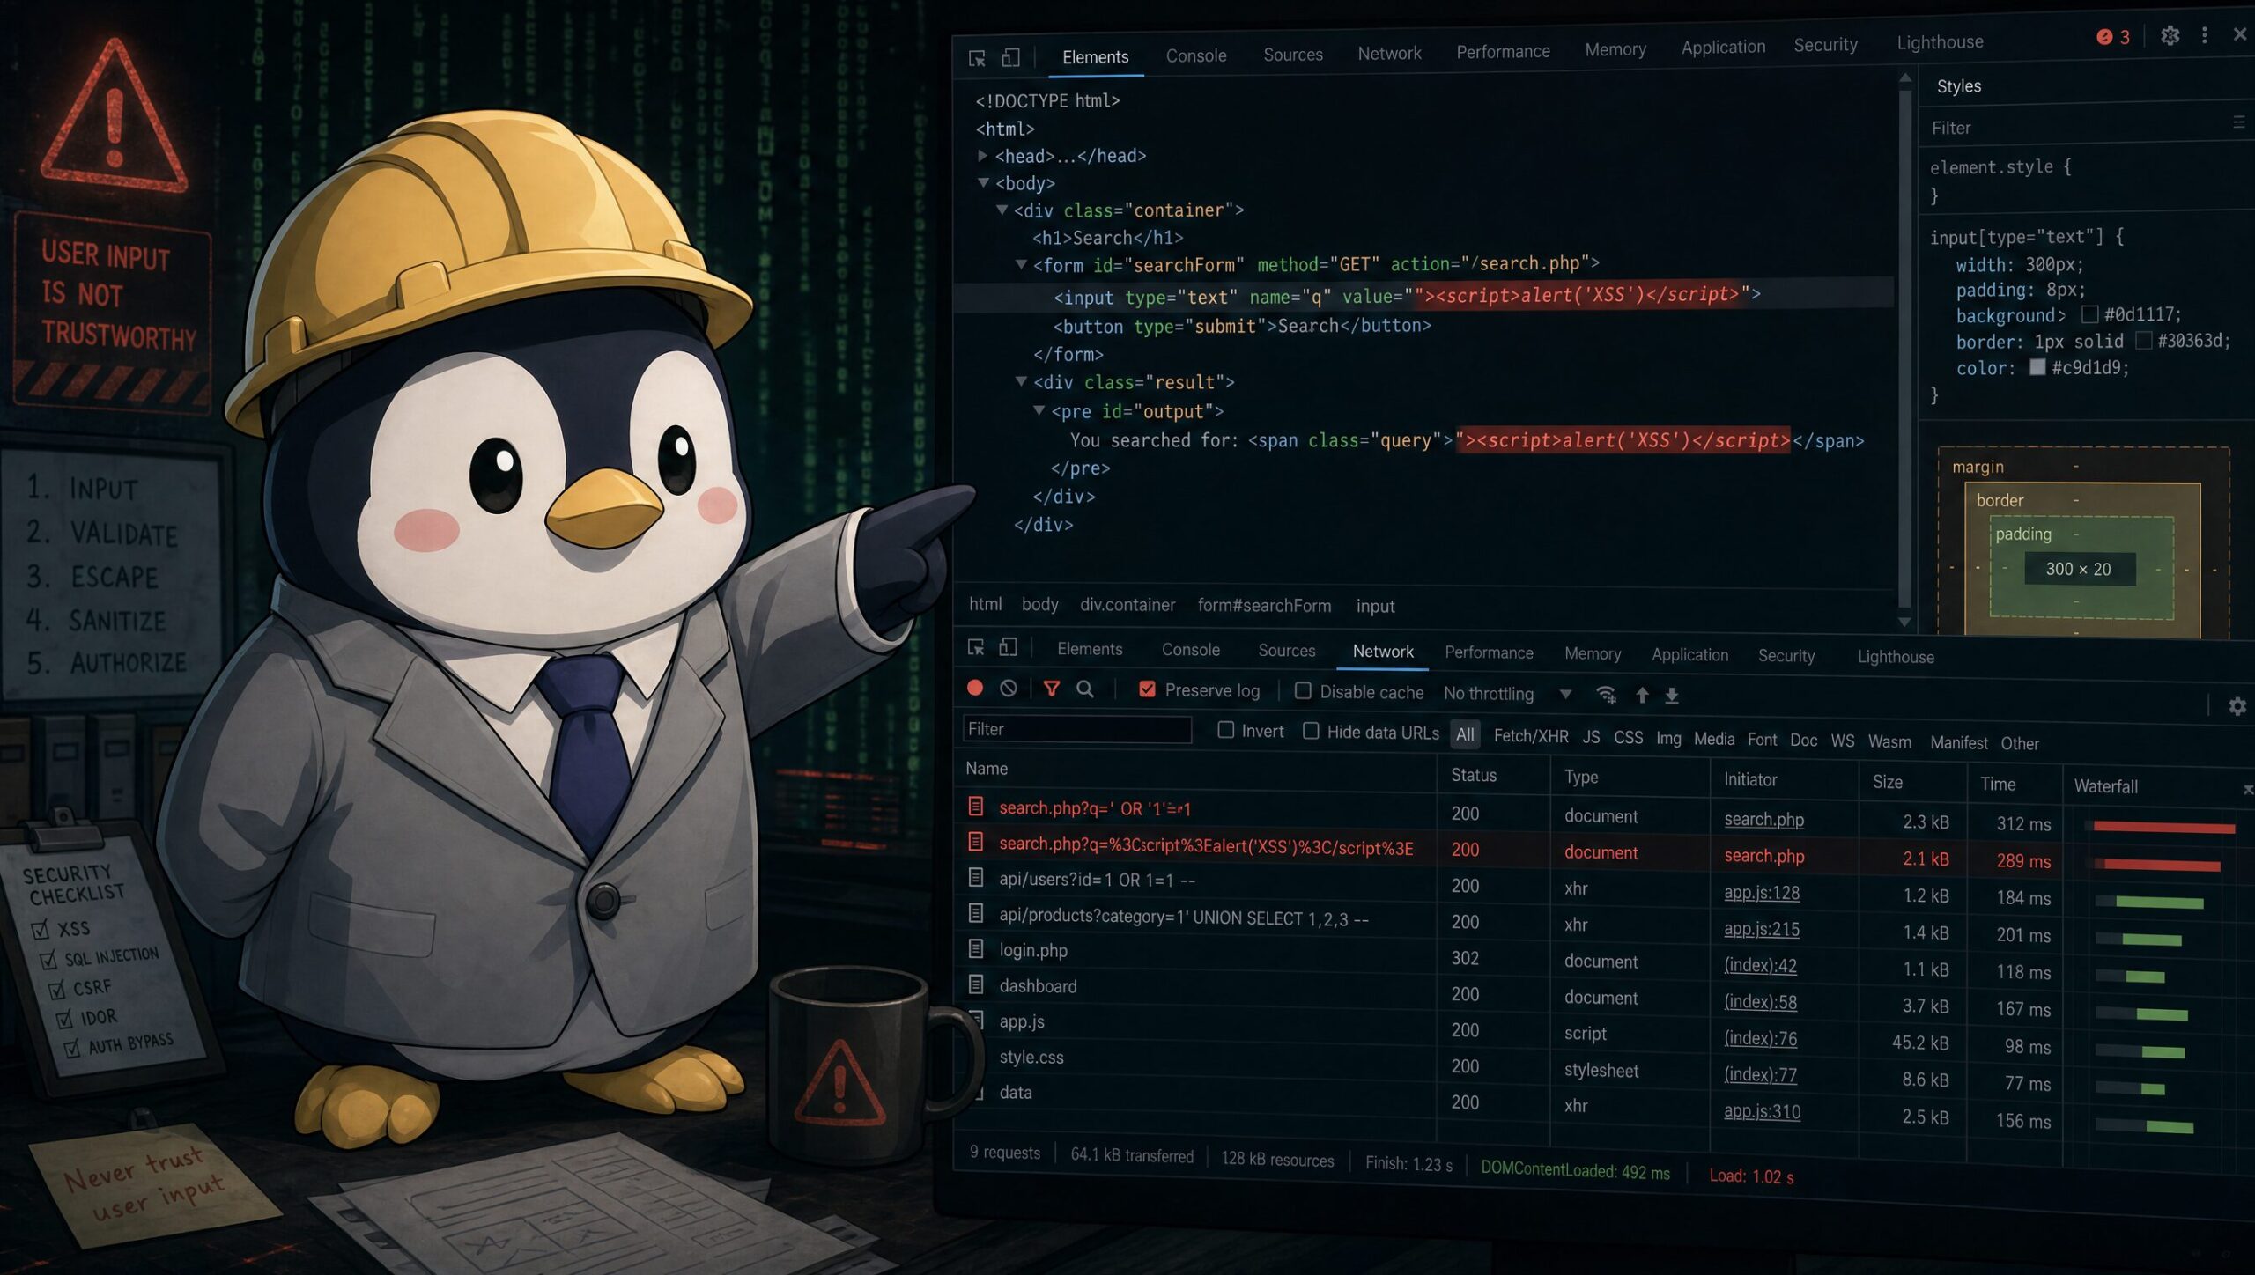2255x1275 pixels.
Task: Select div.container in the breadcrumb bar
Action: click(1127, 605)
